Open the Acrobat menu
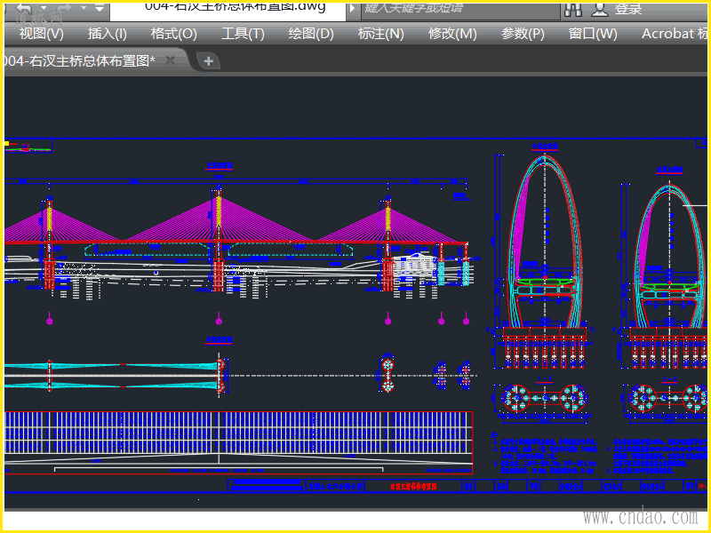Image resolution: width=711 pixels, height=533 pixels. point(675,34)
